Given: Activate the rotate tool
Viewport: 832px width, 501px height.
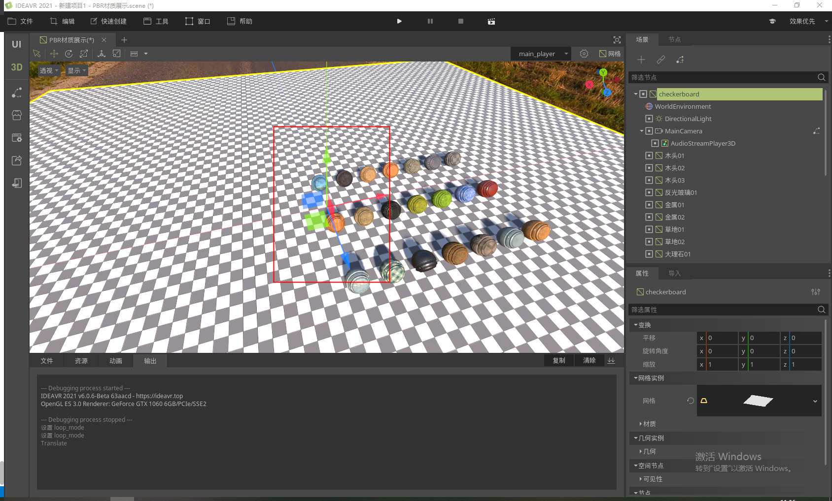Looking at the screenshot, I should coord(69,54).
